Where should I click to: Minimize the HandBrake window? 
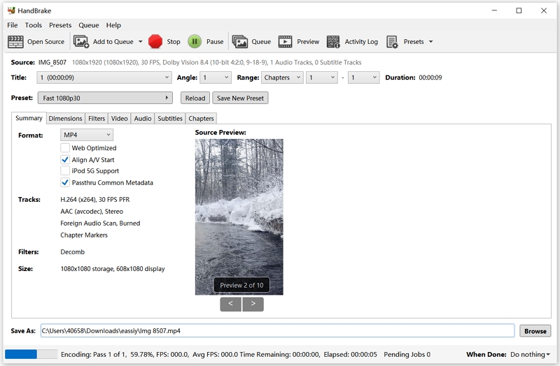[494, 10]
